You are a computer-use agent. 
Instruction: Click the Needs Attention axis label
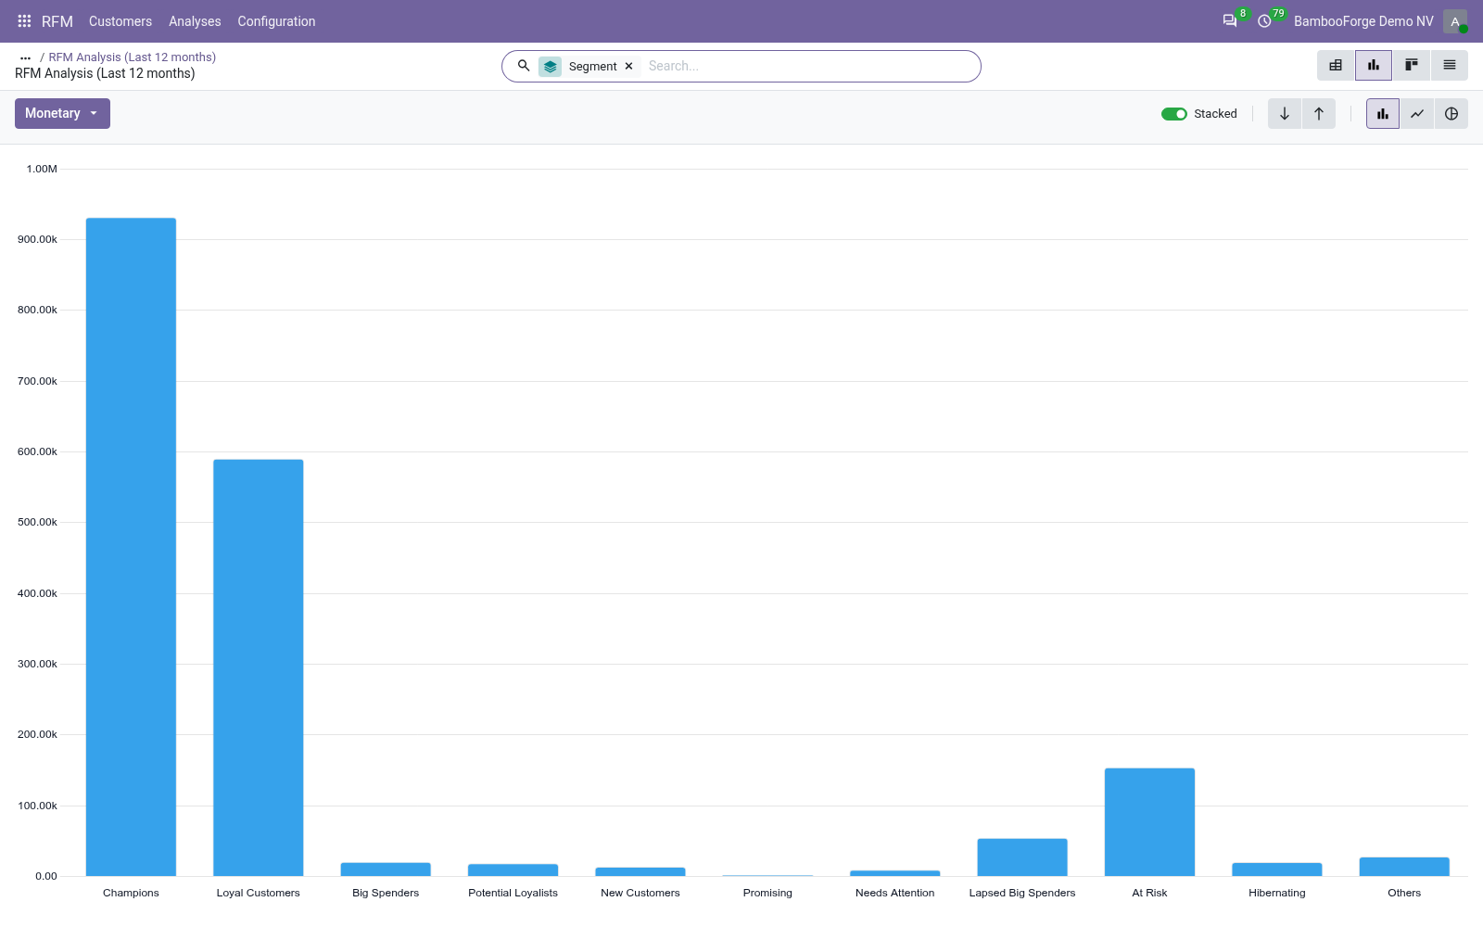coord(895,893)
